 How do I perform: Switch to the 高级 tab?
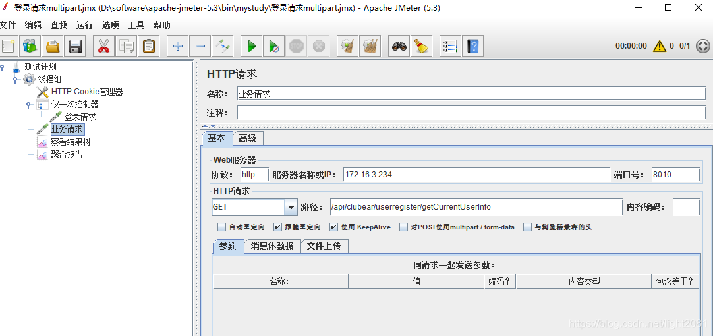point(248,138)
